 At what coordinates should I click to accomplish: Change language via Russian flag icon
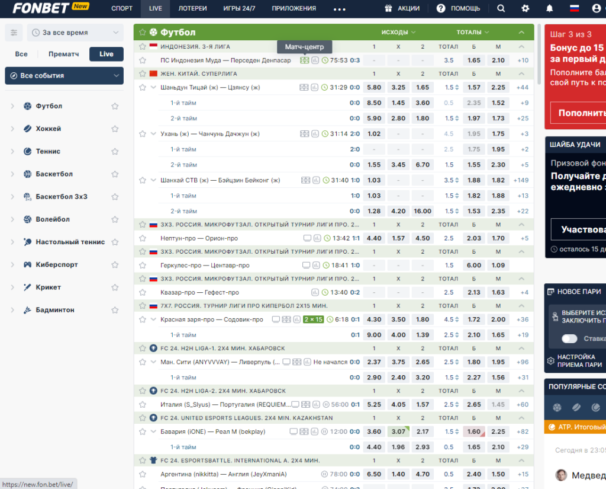coord(574,8)
